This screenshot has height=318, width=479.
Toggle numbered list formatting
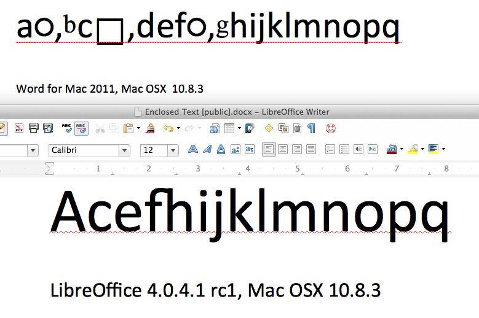point(330,149)
